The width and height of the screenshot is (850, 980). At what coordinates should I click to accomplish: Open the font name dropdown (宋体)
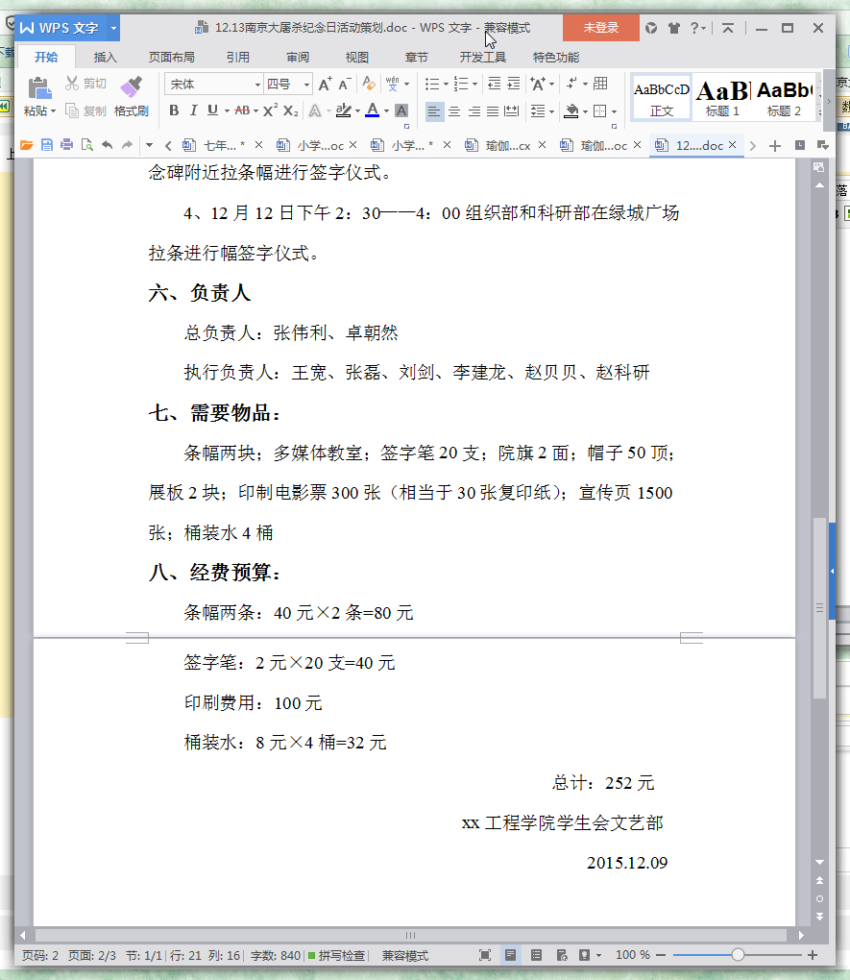(257, 85)
